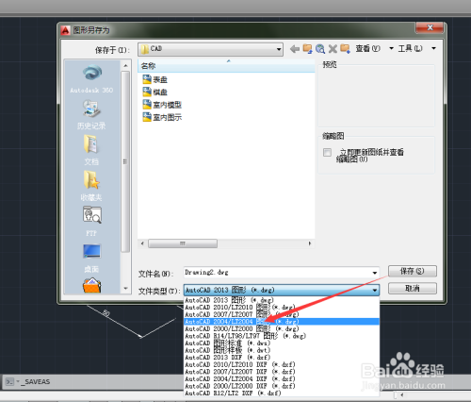Click the Create New Folder icon
The height and width of the screenshot is (402, 471).
click(x=345, y=49)
